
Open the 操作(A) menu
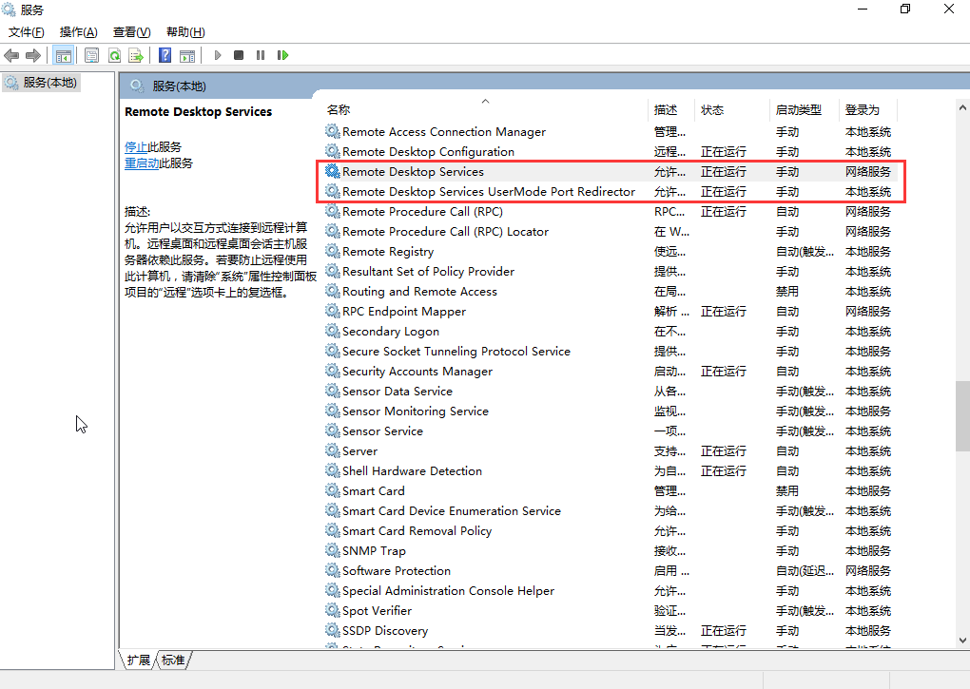coord(79,32)
